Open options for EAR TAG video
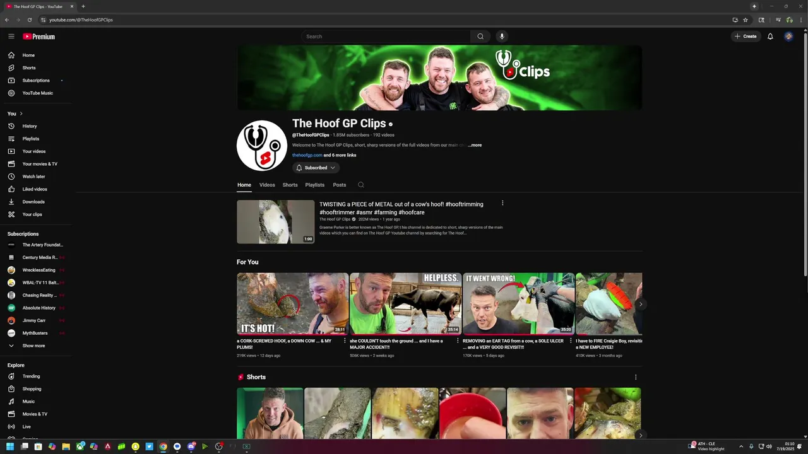808x454 pixels. tap(571, 340)
